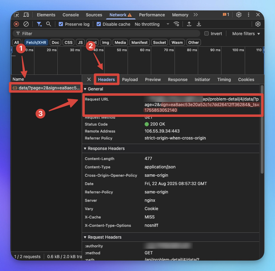
Task: Open the No throttling dropdown
Action: pos(152,24)
